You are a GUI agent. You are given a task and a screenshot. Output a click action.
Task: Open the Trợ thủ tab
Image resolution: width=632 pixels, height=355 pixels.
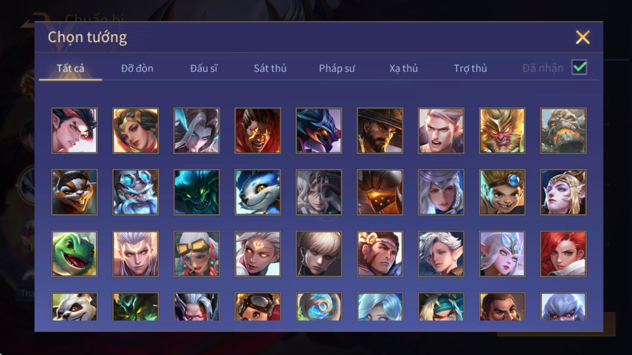[470, 68]
